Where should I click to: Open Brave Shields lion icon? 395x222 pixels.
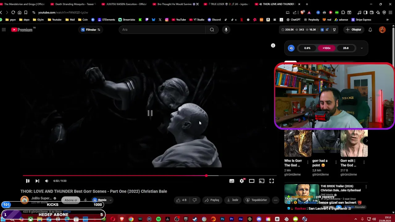pos(302,12)
